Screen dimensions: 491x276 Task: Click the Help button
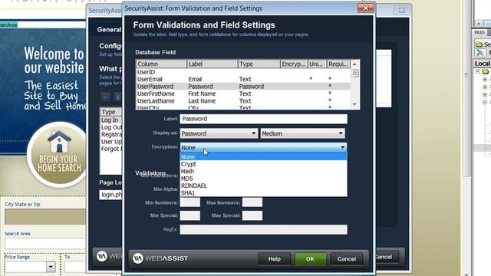pos(275,259)
